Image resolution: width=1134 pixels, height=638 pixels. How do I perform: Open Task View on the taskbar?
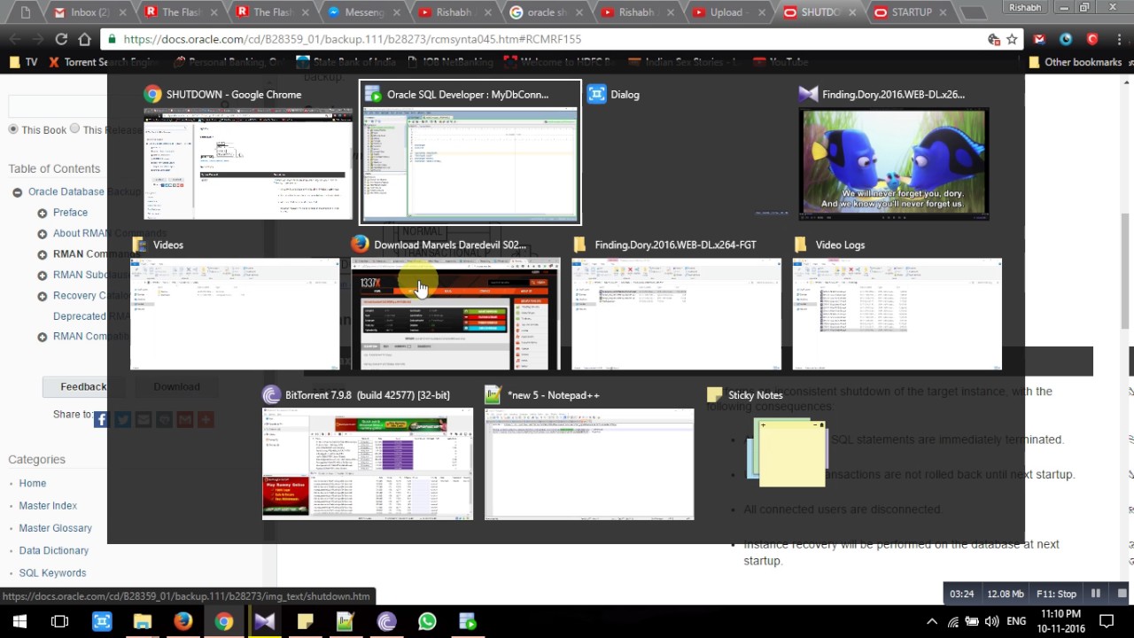pyautogui.click(x=60, y=621)
